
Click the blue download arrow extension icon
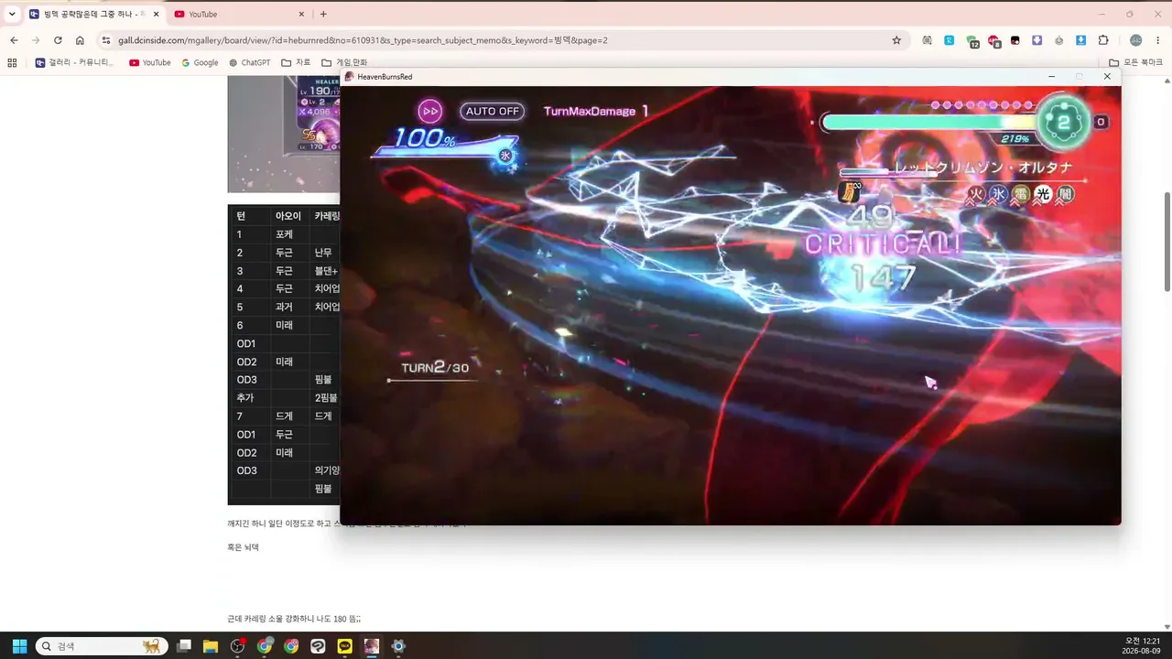click(1080, 40)
